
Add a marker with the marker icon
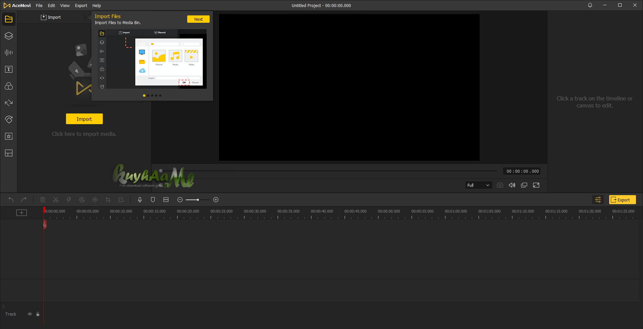pyautogui.click(x=153, y=200)
